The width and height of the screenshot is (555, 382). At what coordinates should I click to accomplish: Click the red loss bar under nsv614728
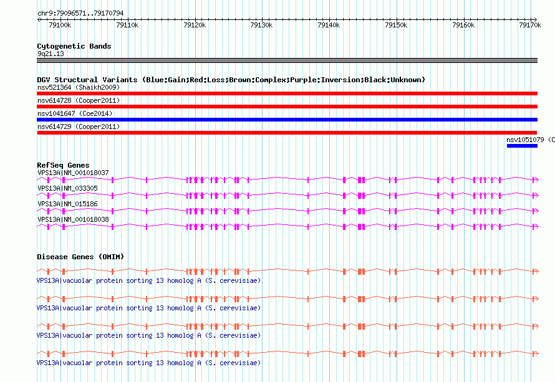287,107
